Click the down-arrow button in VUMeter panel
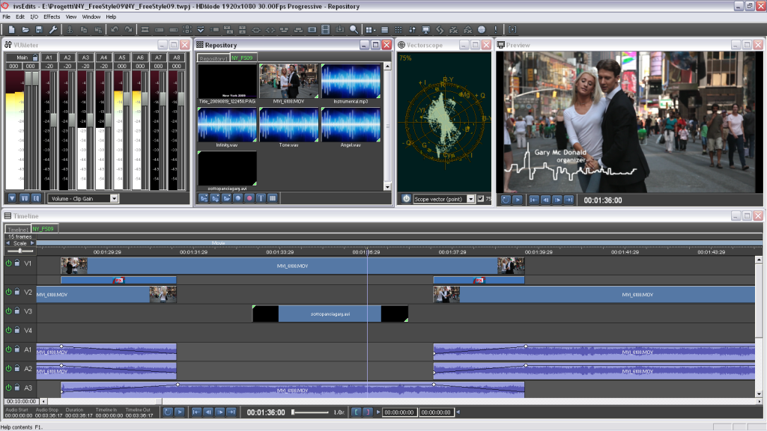 [x=12, y=198]
